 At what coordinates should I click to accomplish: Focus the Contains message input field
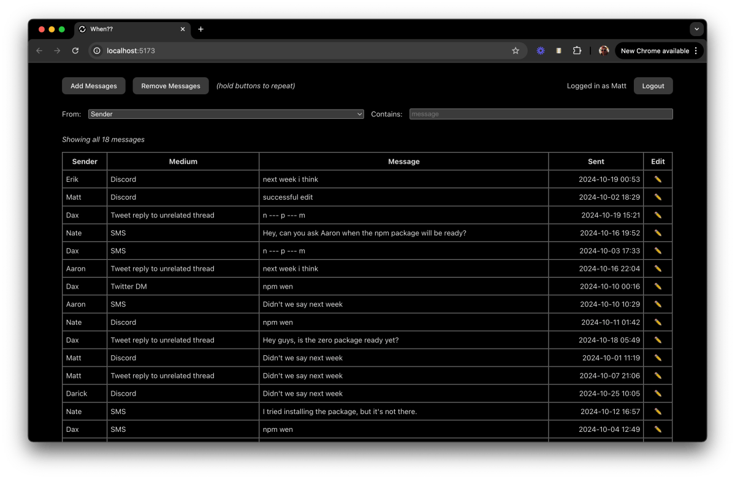click(541, 114)
